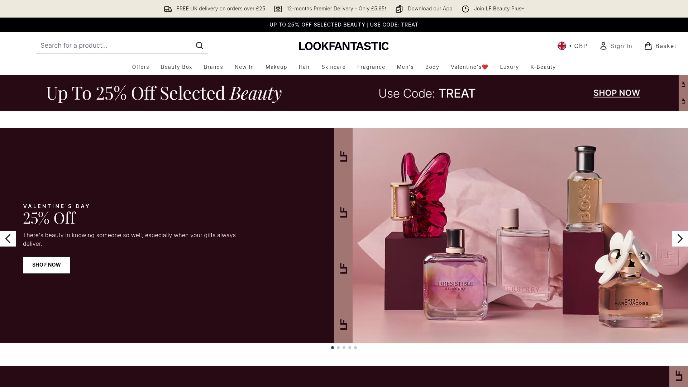Go back using the left carousel arrow
This screenshot has height=387, width=688.
pyautogui.click(x=8, y=238)
